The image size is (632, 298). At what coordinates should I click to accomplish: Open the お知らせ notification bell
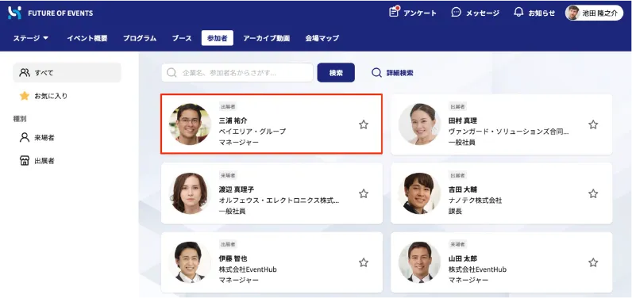tap(518, 12)
